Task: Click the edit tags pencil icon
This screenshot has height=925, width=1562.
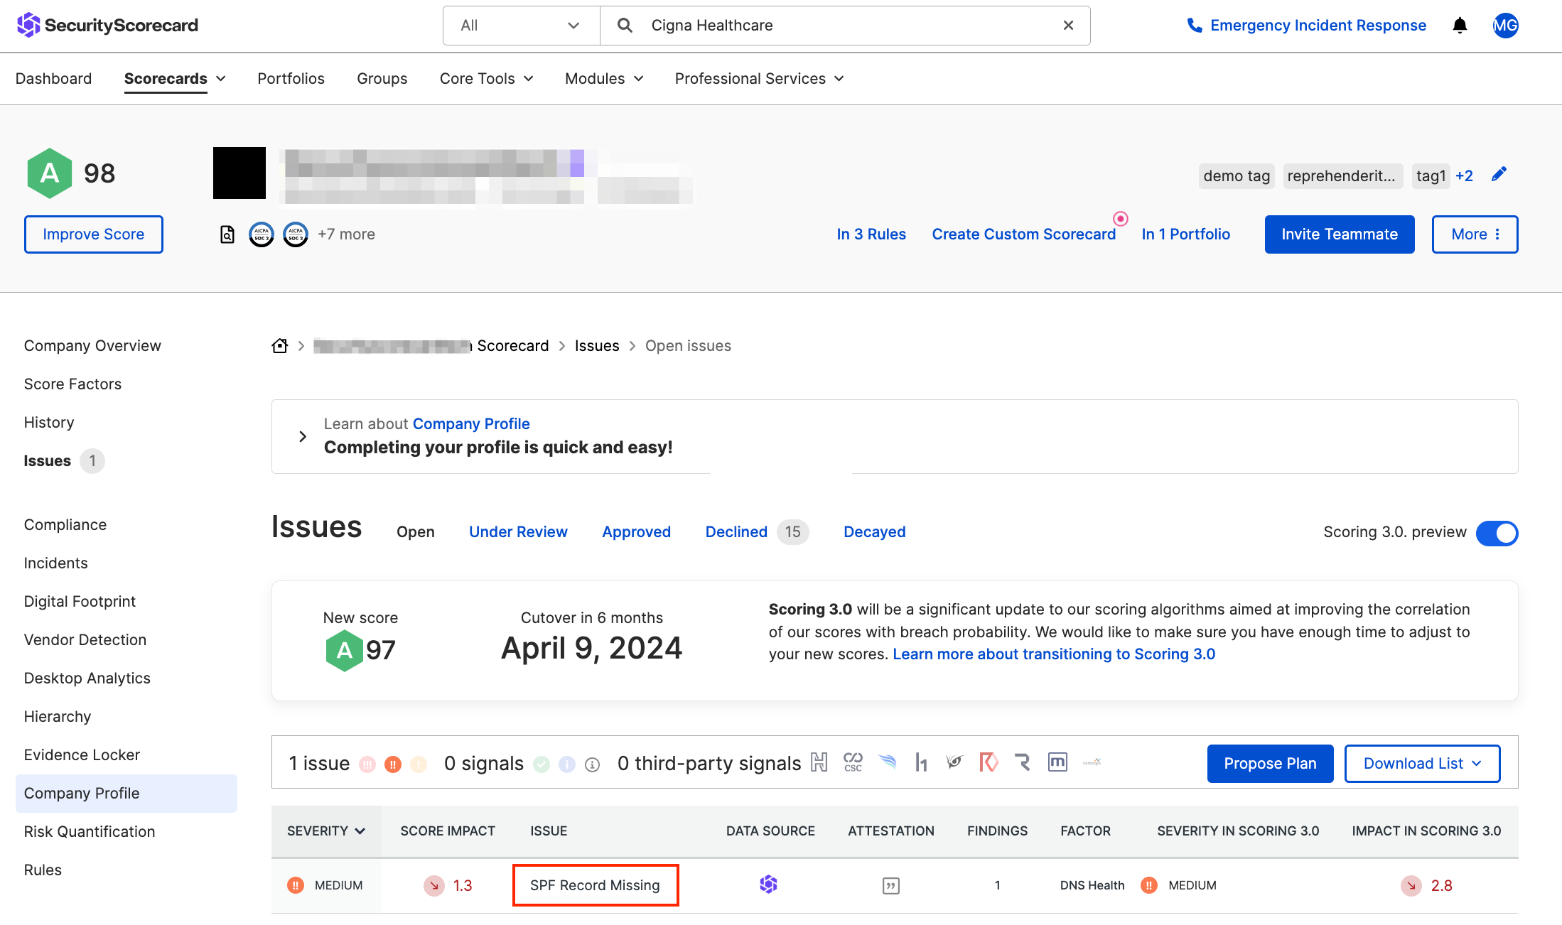Action: (1499, 175)
